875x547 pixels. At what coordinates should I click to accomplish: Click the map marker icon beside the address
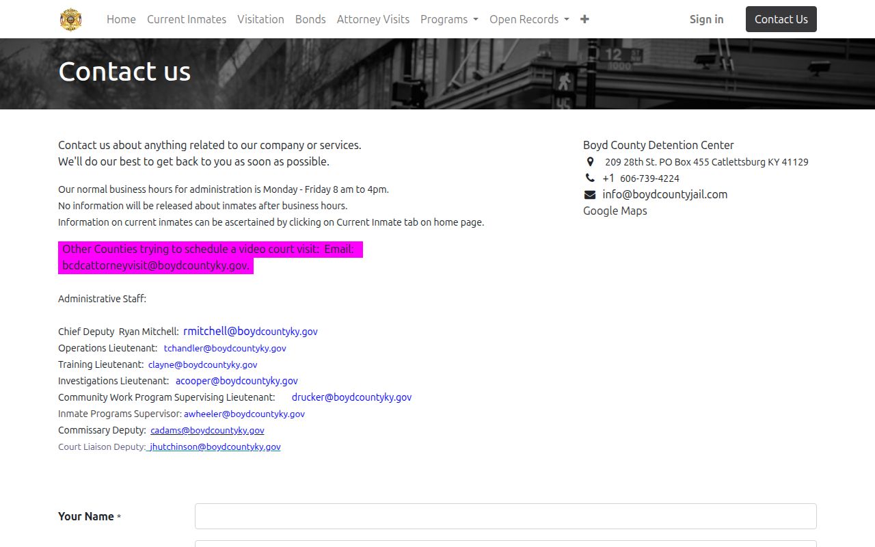(x=590, y=162)
